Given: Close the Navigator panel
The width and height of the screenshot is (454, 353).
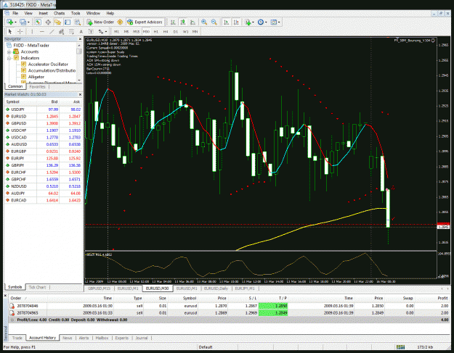Looking at the screenshot, I should point(80,39).
